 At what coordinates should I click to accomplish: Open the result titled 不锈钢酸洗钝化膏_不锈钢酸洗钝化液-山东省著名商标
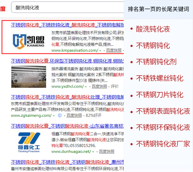[x=67, y=126]
